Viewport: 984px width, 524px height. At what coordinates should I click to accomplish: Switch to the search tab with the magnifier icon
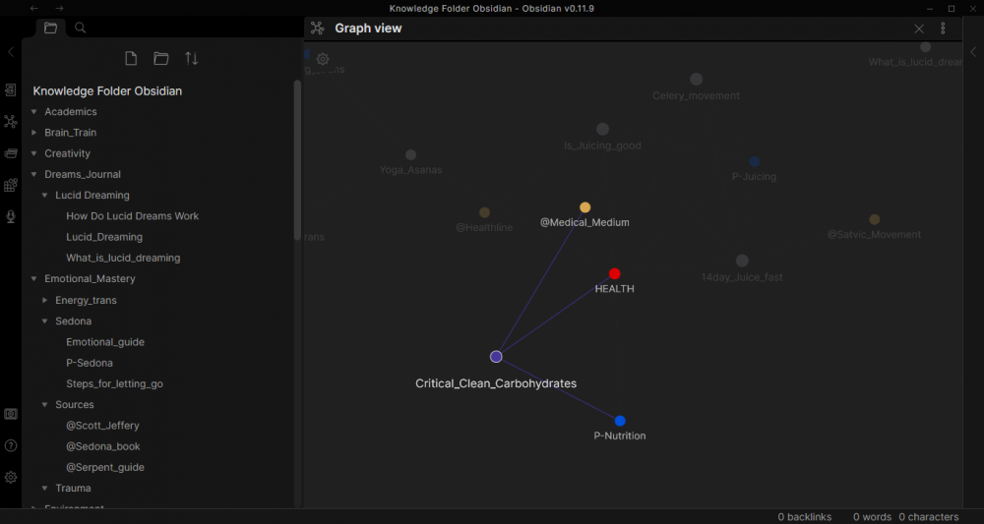(81, 28)
